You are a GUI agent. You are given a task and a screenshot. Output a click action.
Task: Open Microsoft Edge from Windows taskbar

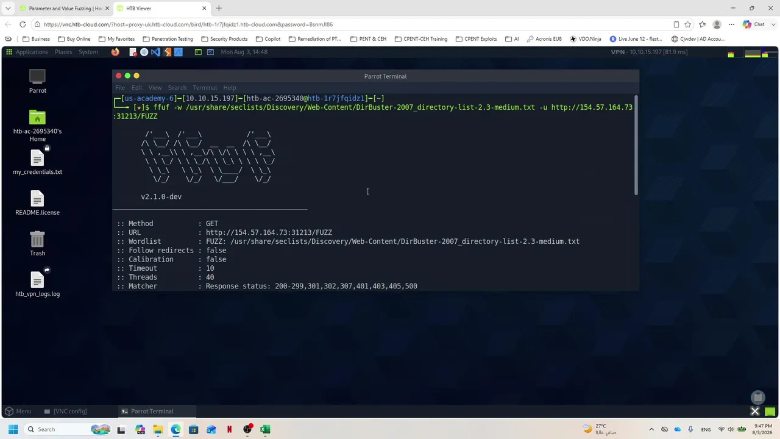tap(175, 429)
